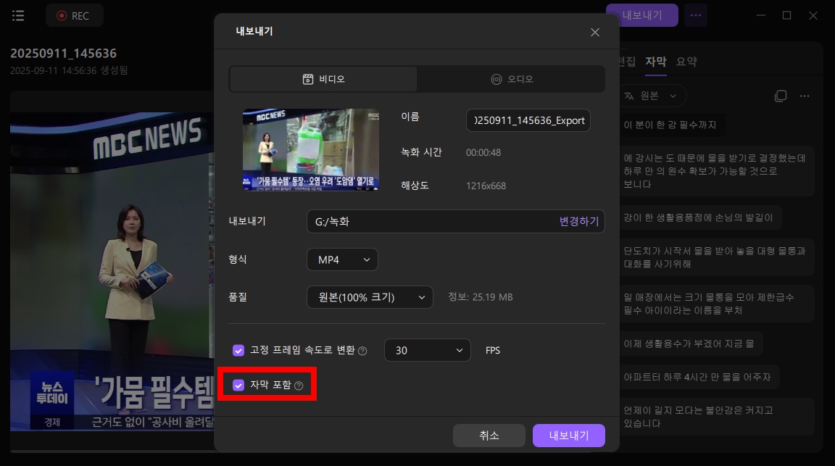Click the 취소 button
835x466 pixels.
(489, 436)
